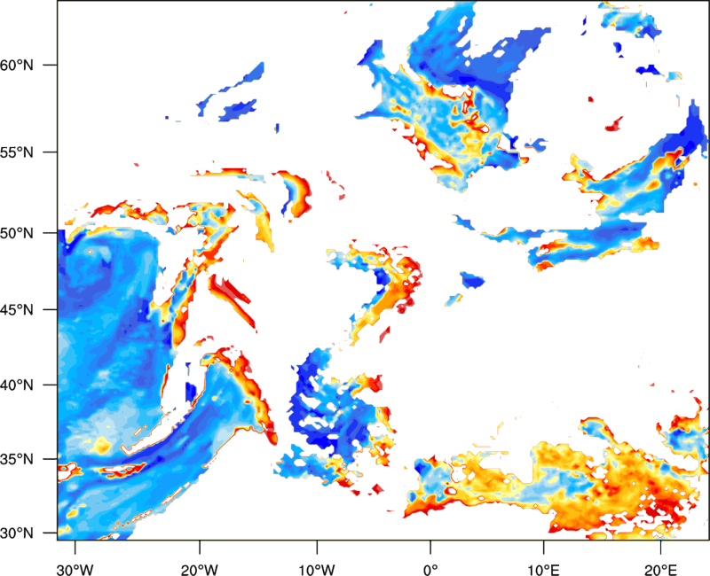The image size is (710, 576).
Task: Click the 10°W tick mark on bottom axis
Action: click(x=315, y=545)
